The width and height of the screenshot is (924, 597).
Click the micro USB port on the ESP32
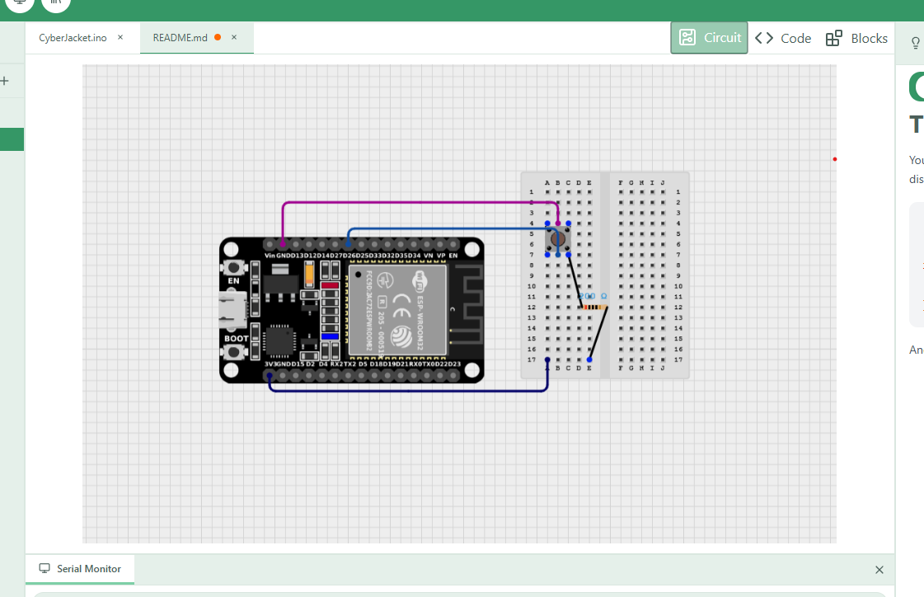pyautogui.click(x=231, y=309)
